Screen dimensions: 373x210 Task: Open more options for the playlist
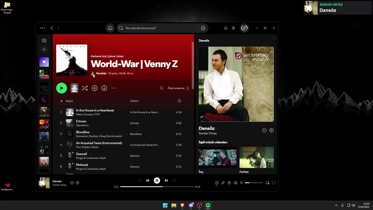114,88
